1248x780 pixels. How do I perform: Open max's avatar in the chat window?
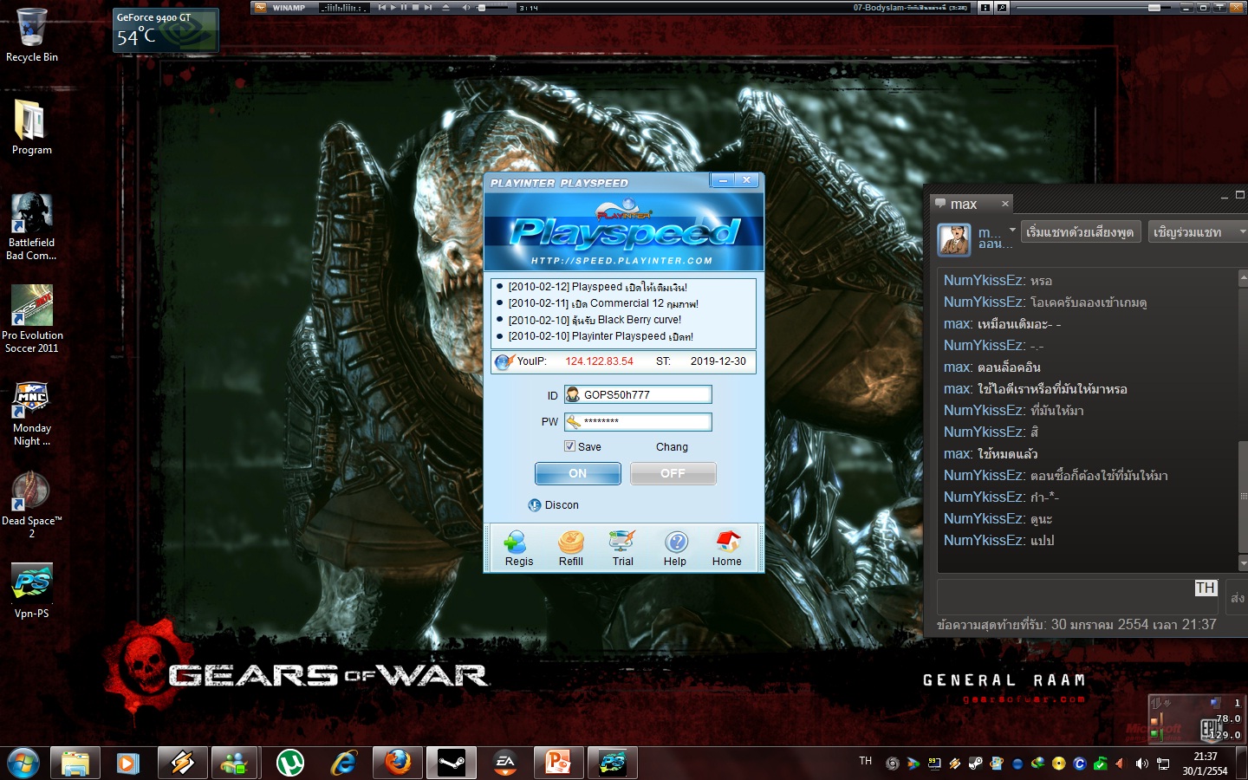point(954,239)
